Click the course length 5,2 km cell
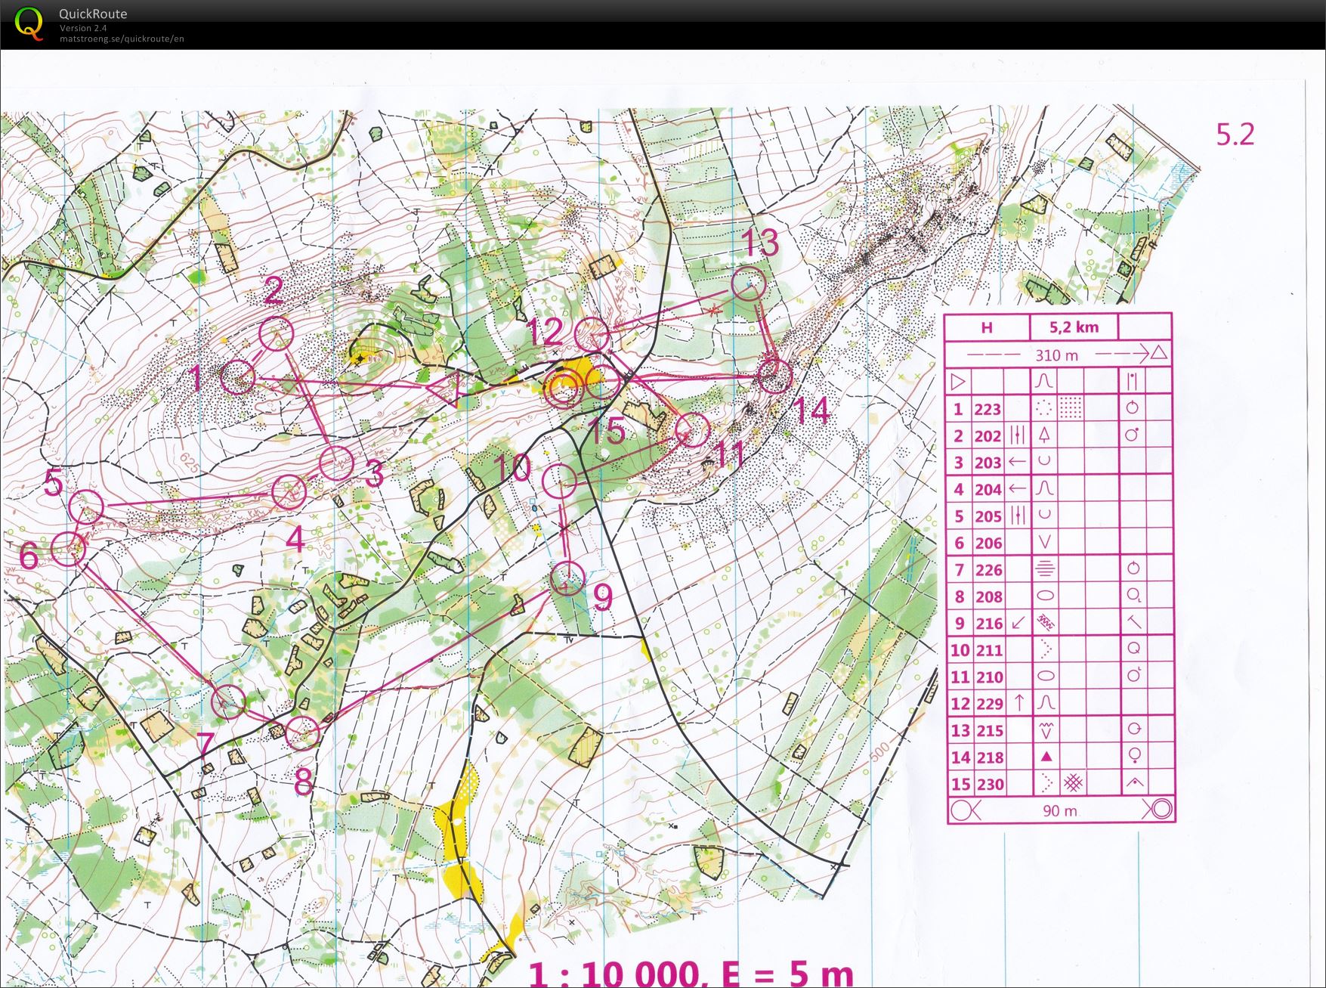 [x=1074, y=327]
